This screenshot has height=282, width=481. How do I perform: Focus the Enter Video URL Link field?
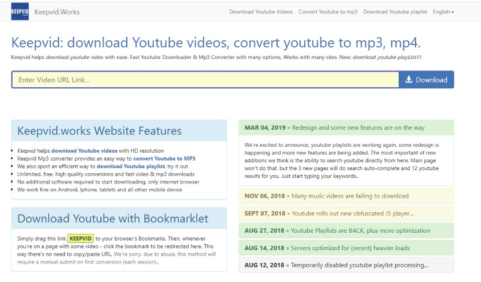(x=205, y=80)
